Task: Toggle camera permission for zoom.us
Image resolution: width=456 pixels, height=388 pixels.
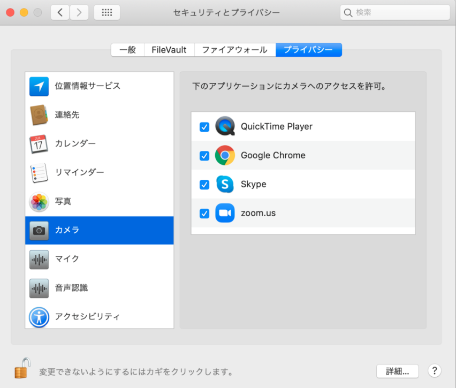Action: tap(204, 213)
